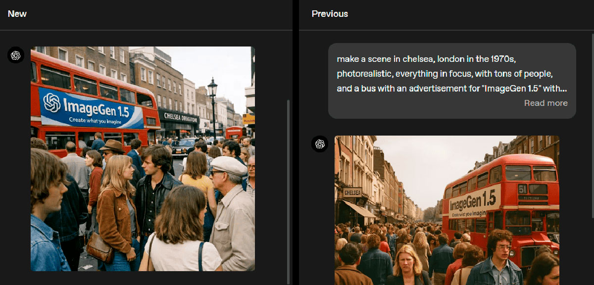Click the divider between New and Previous panels
This screenshot has width=594, height=285.
pyautogui.click(x=296, y=148)
